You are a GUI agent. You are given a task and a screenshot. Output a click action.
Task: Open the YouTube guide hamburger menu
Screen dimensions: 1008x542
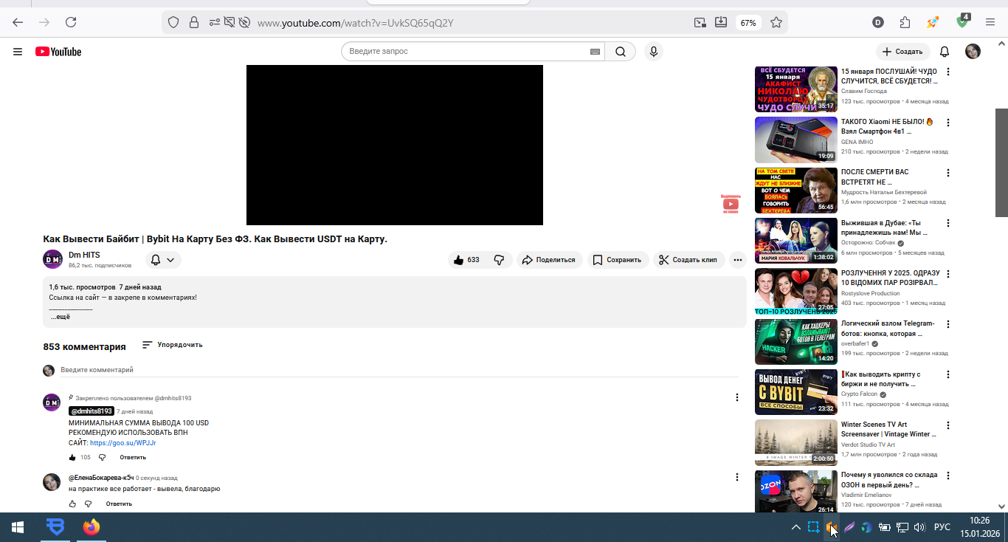[18, 52]
